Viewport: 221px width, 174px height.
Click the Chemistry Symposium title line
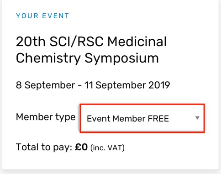[87, 58]
